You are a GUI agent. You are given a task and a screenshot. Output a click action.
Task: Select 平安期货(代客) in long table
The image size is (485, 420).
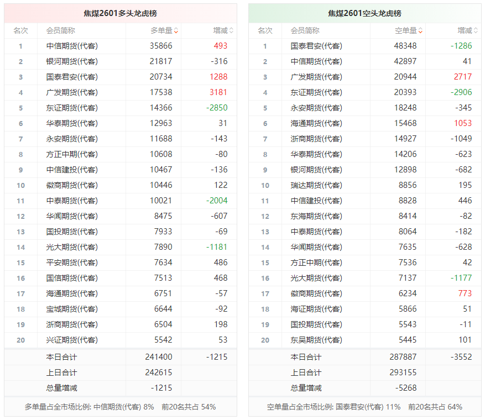72,262
